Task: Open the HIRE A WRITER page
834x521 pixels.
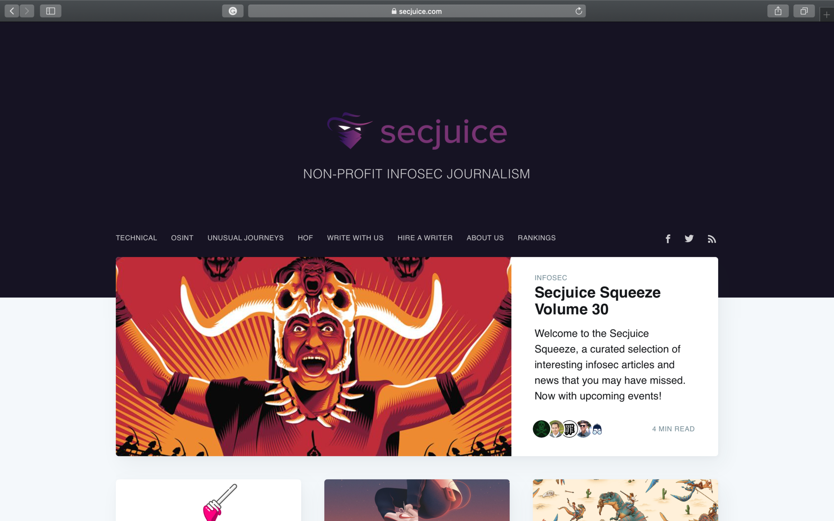Action: (x=425, y=238)
